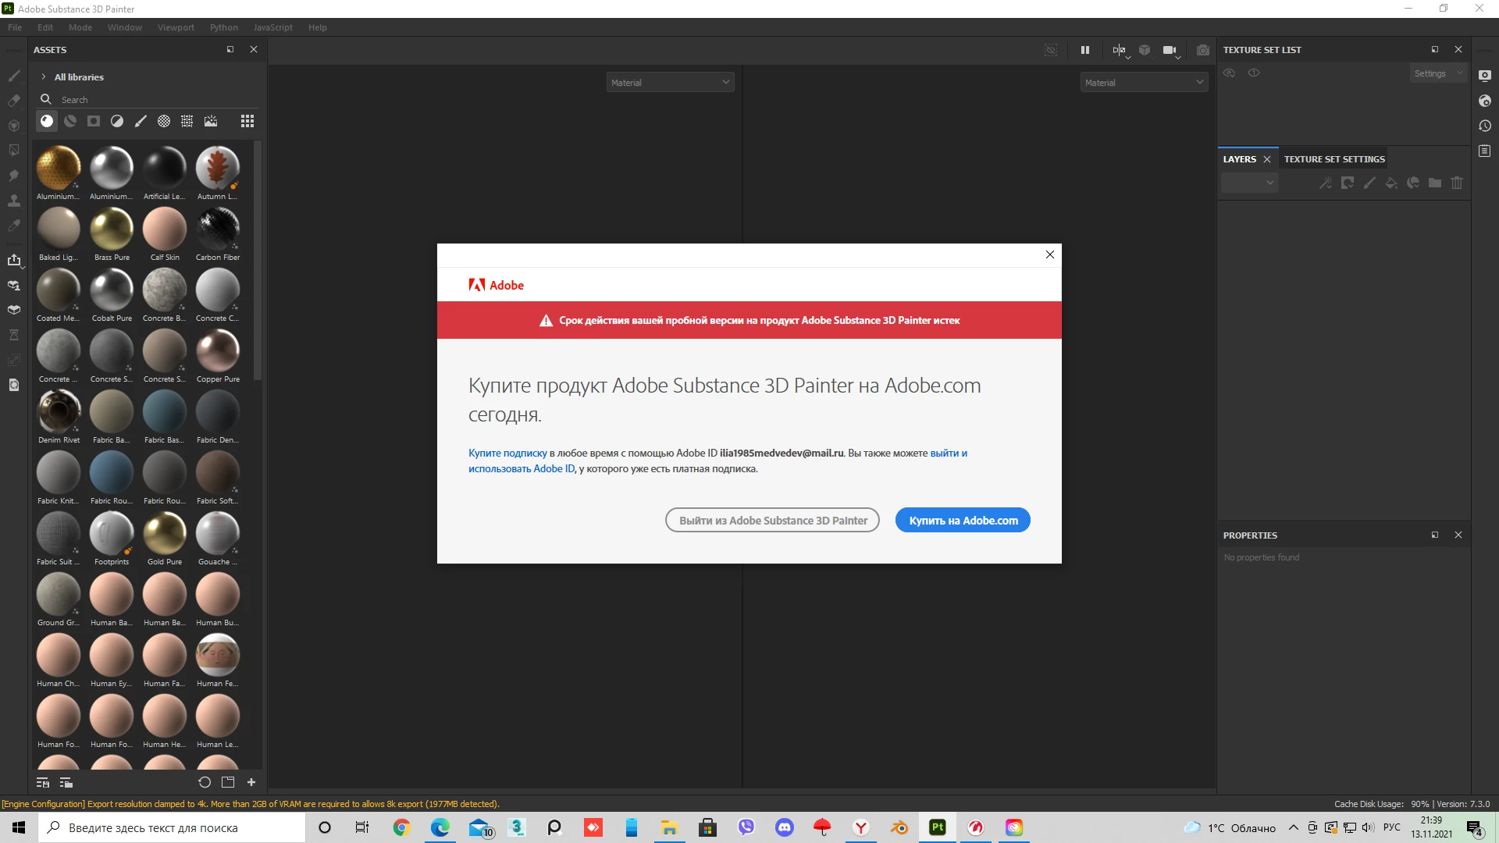Pause viewport rendering button
Image resolution: width=1499 pixels, height=843 pixels.
(x=1084, y=50)
